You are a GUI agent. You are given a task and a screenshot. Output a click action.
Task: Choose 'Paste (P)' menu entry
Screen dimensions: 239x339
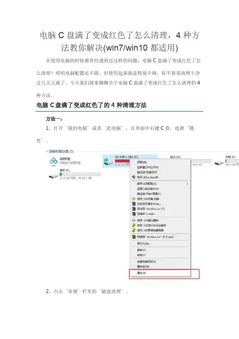(160, 255)
